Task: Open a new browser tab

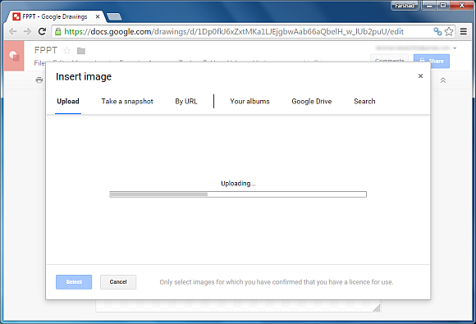Action: (114, 16)
